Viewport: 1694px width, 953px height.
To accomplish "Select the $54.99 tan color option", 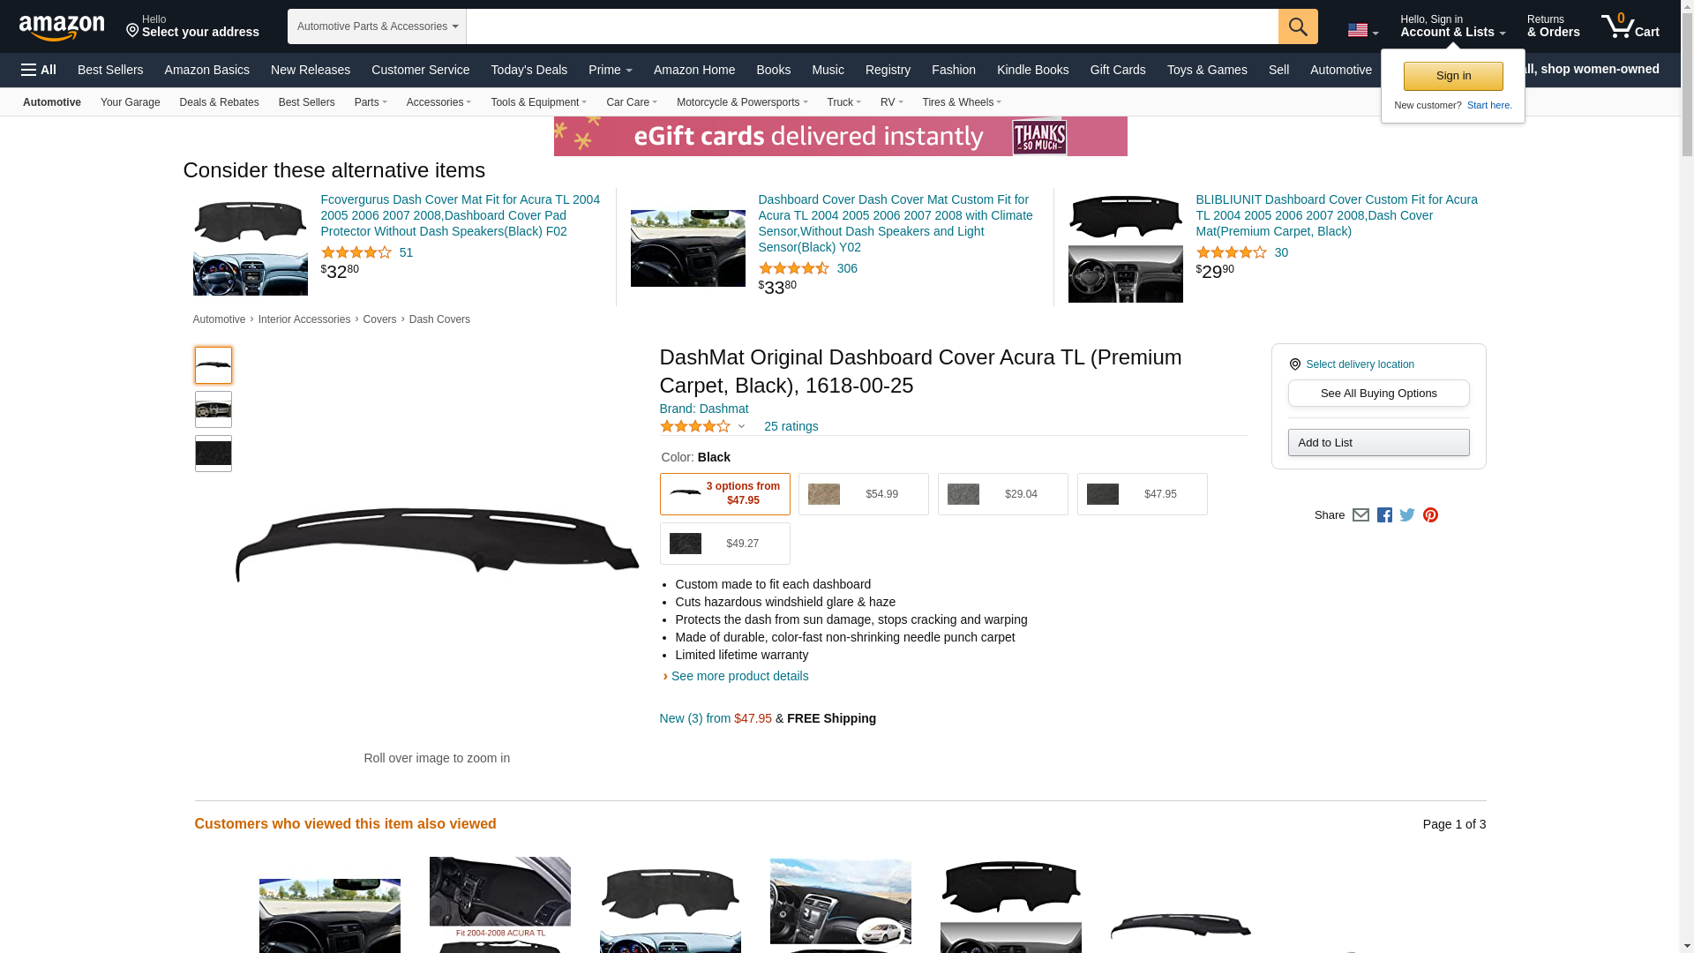I will point(863,494).
